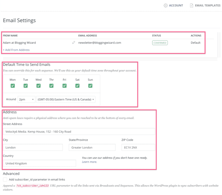This screenshot has width=222, height=195.
Task: Uncheck the Fri checkbox
Action: pyautogui.click(x=65, y=86)
